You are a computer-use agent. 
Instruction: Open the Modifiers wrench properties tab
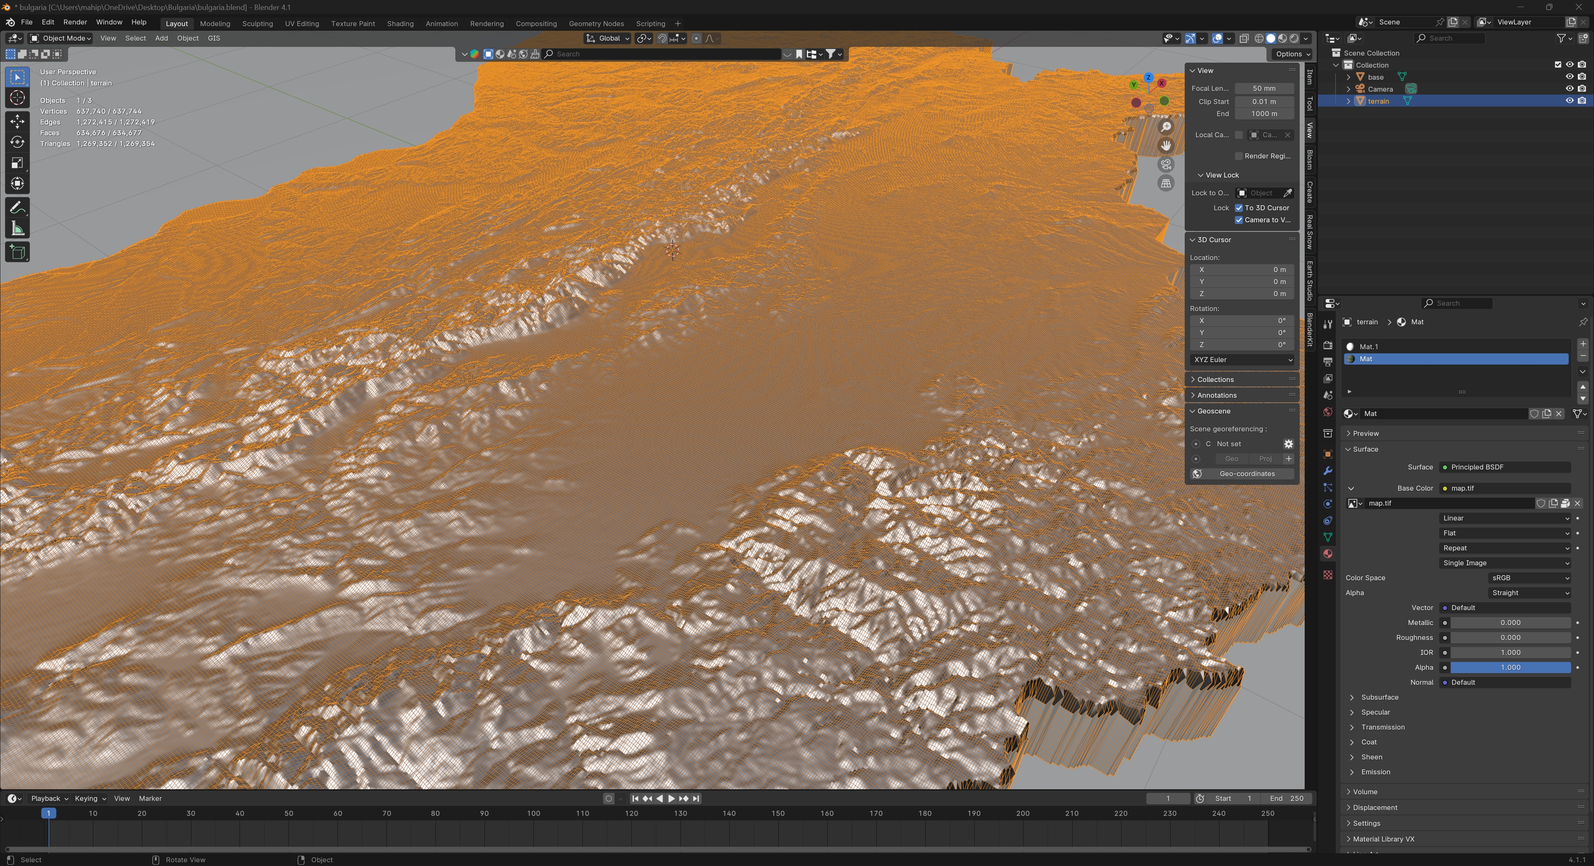click(x=1328, y=471)
